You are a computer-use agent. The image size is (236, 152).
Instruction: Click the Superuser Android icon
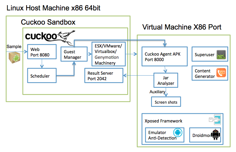221,55
